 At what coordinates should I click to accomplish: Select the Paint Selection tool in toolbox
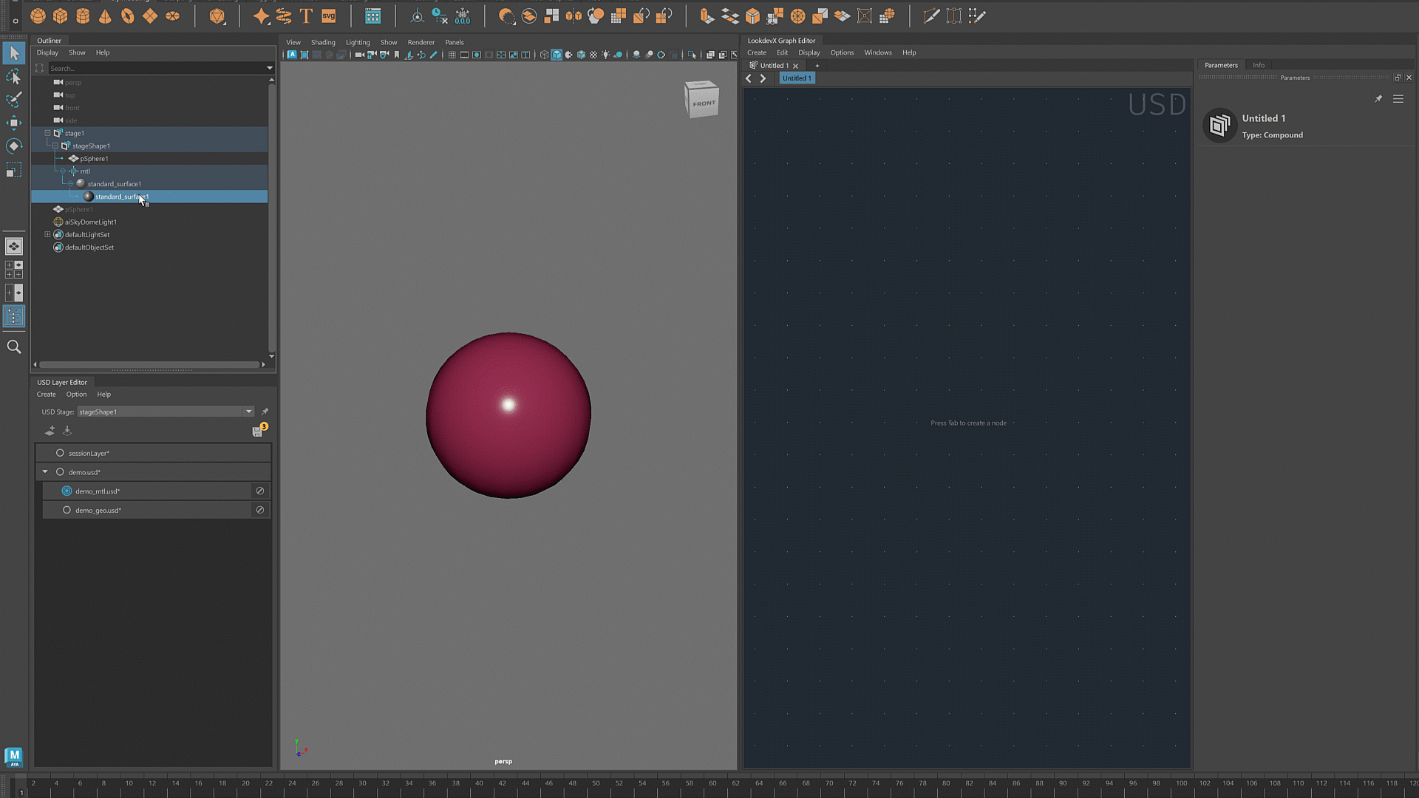tap(13, 100)
